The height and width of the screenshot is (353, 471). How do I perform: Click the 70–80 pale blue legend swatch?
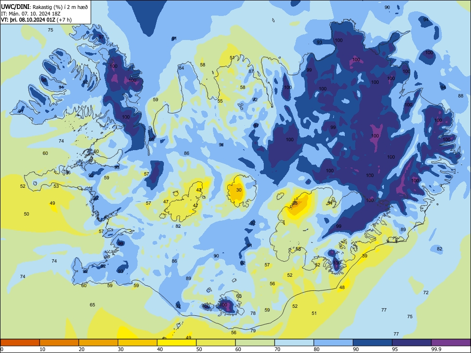point(294,343)
